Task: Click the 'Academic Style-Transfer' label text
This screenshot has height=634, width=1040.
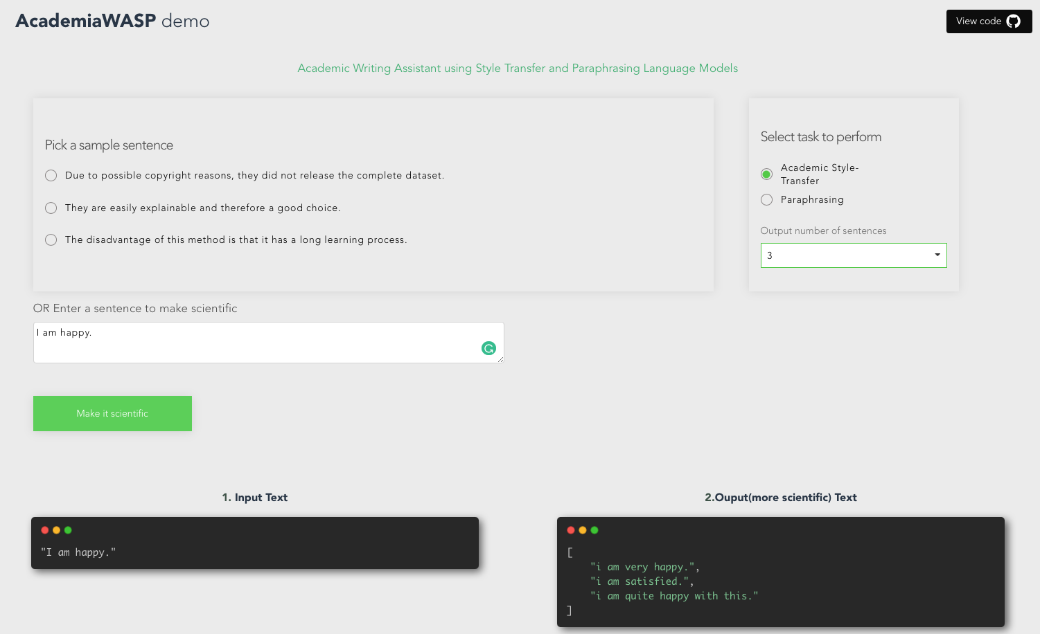Action: tap(820, 174)
